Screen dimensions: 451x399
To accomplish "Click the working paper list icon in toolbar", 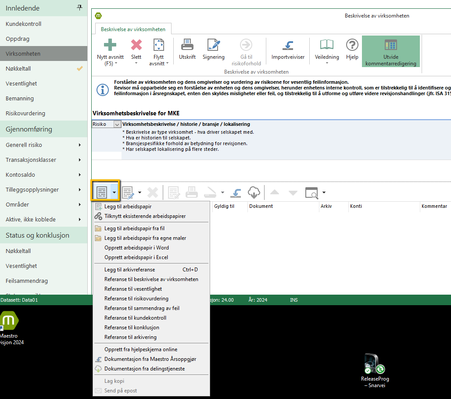I will [101, 192].
